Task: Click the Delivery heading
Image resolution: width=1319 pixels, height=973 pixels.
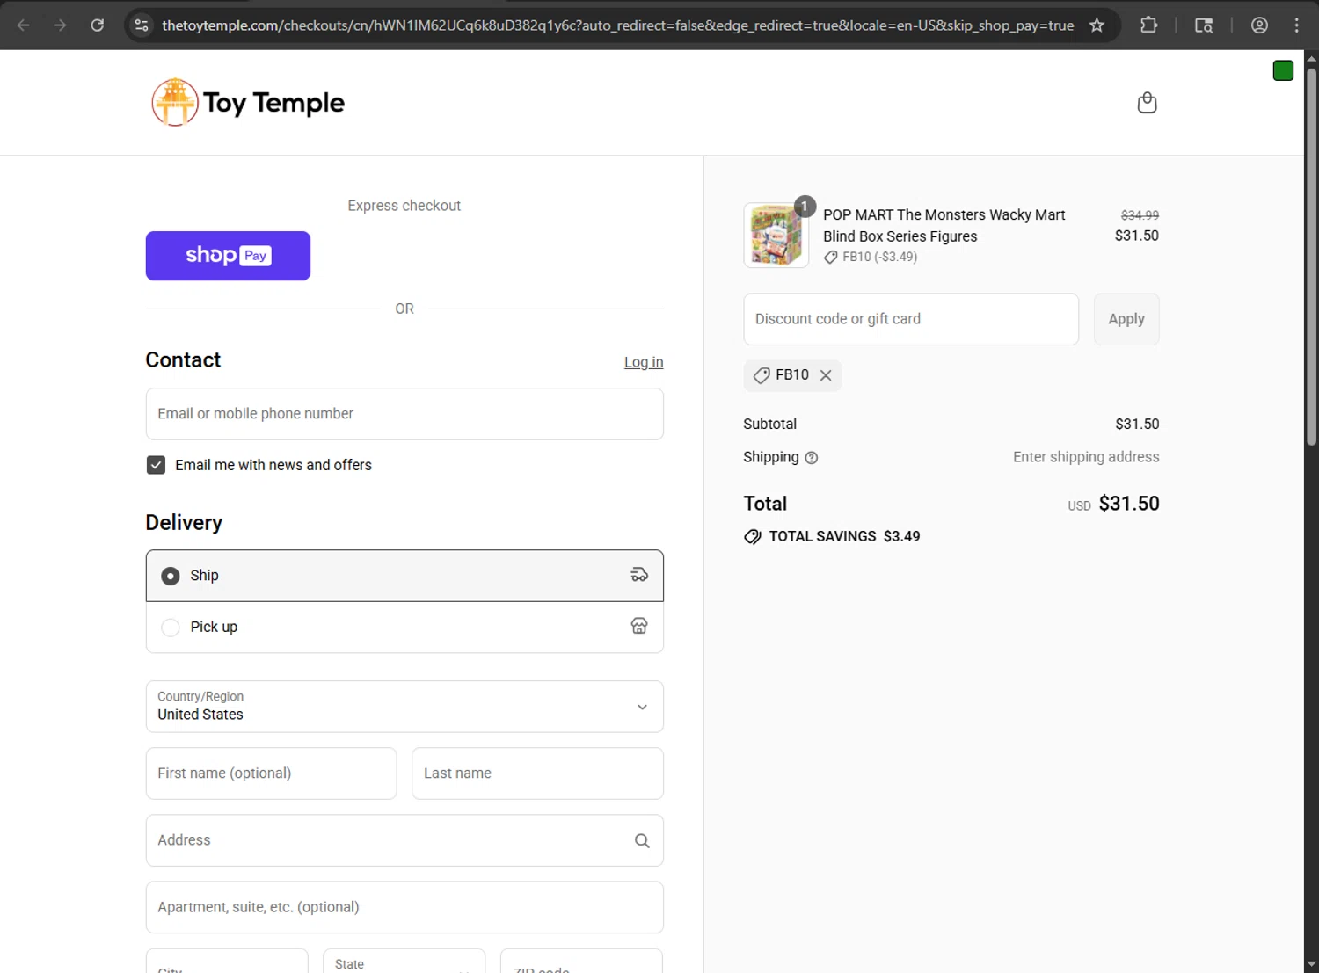Action: (x=184, y=523)
